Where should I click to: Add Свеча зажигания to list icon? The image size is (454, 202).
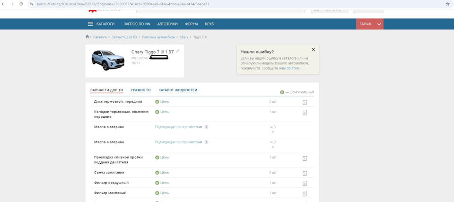pyautogui.click(x=305, y=173)
